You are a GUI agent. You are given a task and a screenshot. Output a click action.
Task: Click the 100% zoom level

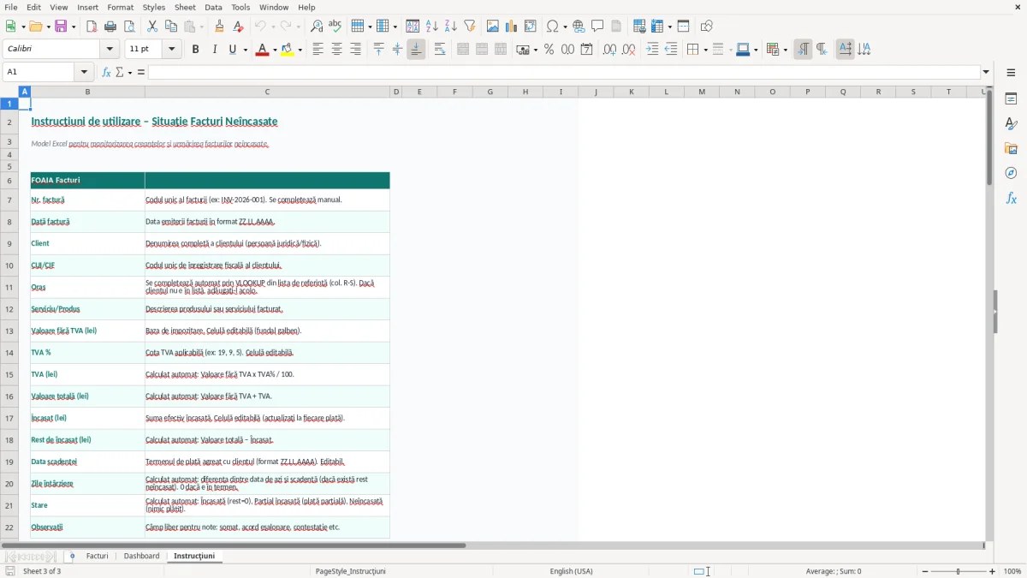click(x=1012, y=571)
